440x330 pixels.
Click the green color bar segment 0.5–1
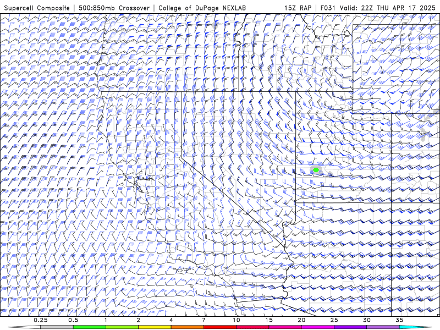(90, 327)
